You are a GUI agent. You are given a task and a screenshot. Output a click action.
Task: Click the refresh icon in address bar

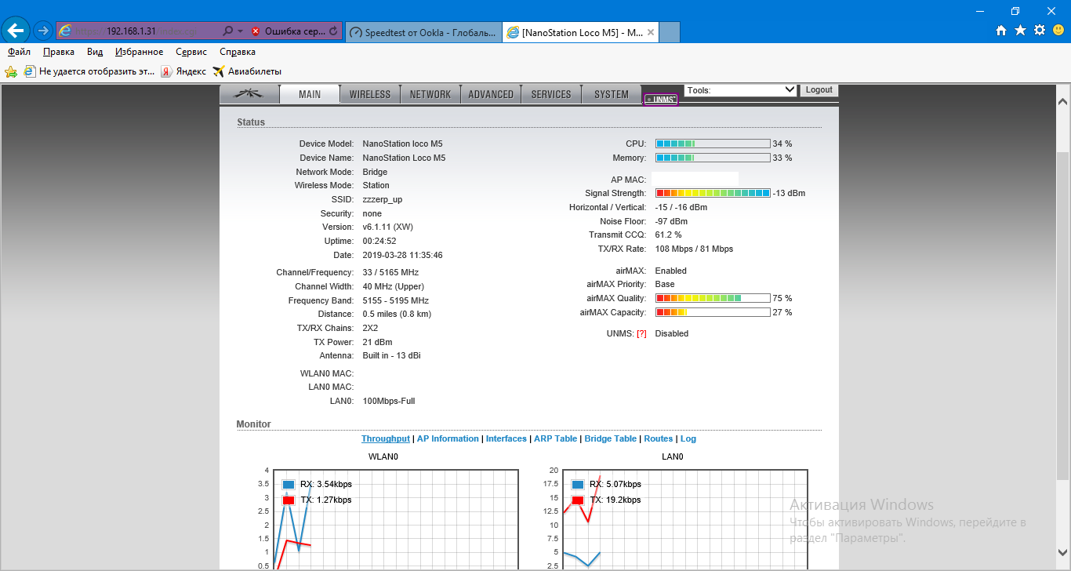coord(334,31)
